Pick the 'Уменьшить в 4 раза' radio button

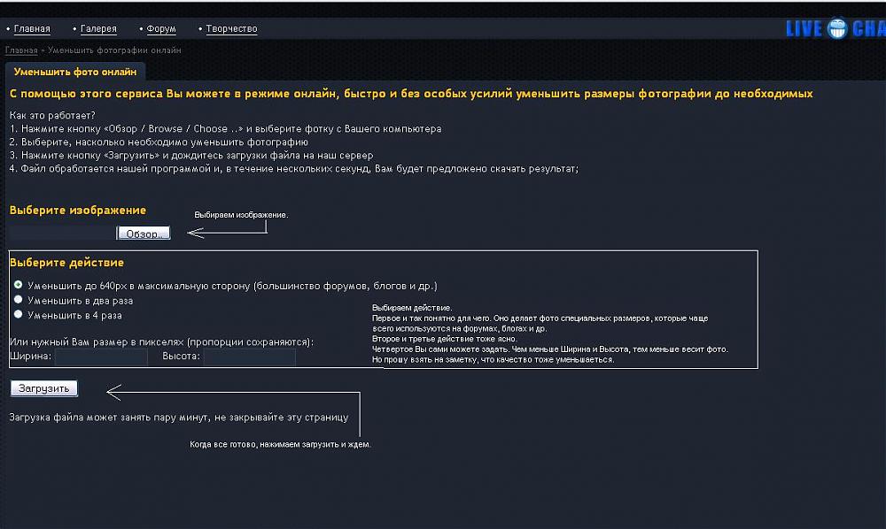pyautogui.click(x=18, y=314)
